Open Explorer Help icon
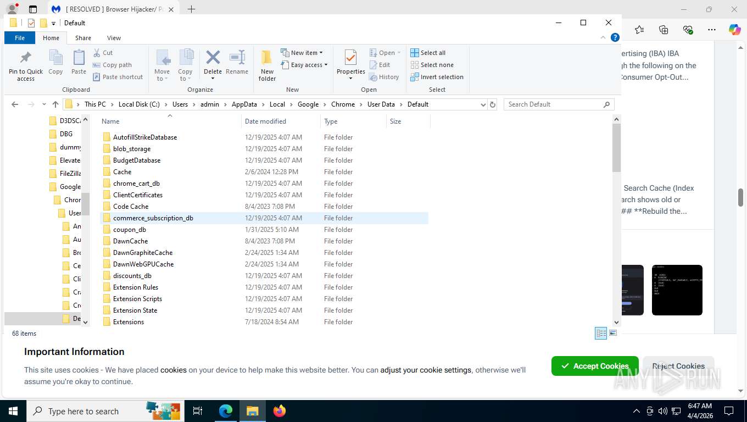The width and height of the screenshot is (747, 422). tap(615, 37)
